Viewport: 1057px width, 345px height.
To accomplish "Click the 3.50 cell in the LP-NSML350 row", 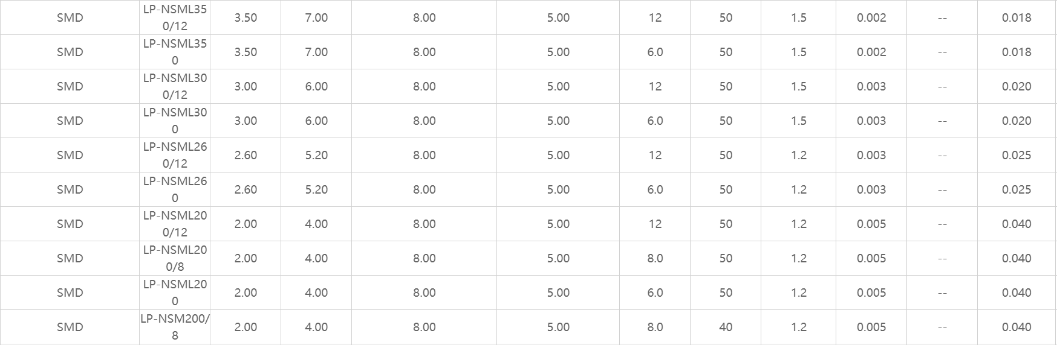I will click(x=246, y=52).
